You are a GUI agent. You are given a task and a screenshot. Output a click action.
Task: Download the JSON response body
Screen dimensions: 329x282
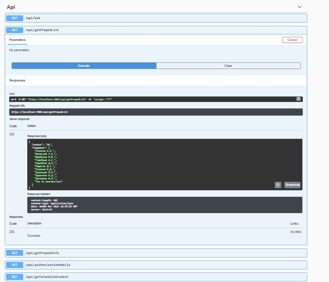tap(292, 184)
